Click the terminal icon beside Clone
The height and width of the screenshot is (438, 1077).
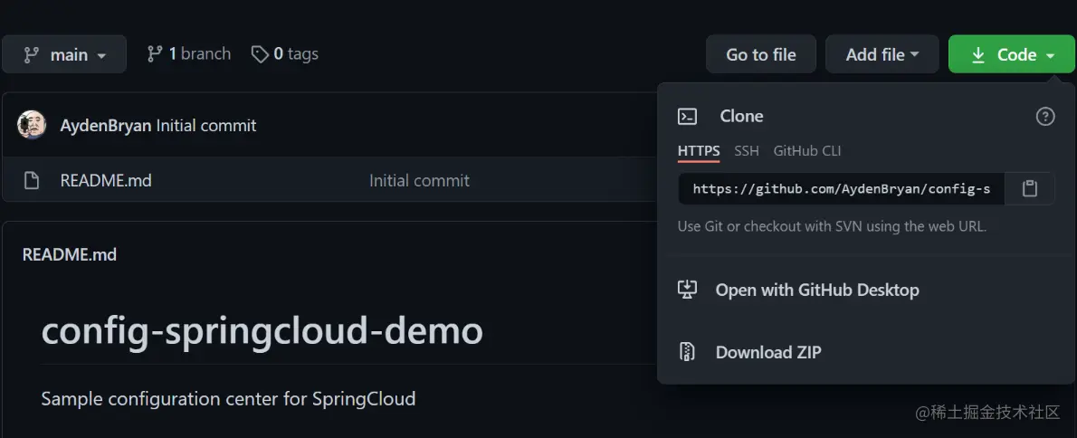[688, 116]
